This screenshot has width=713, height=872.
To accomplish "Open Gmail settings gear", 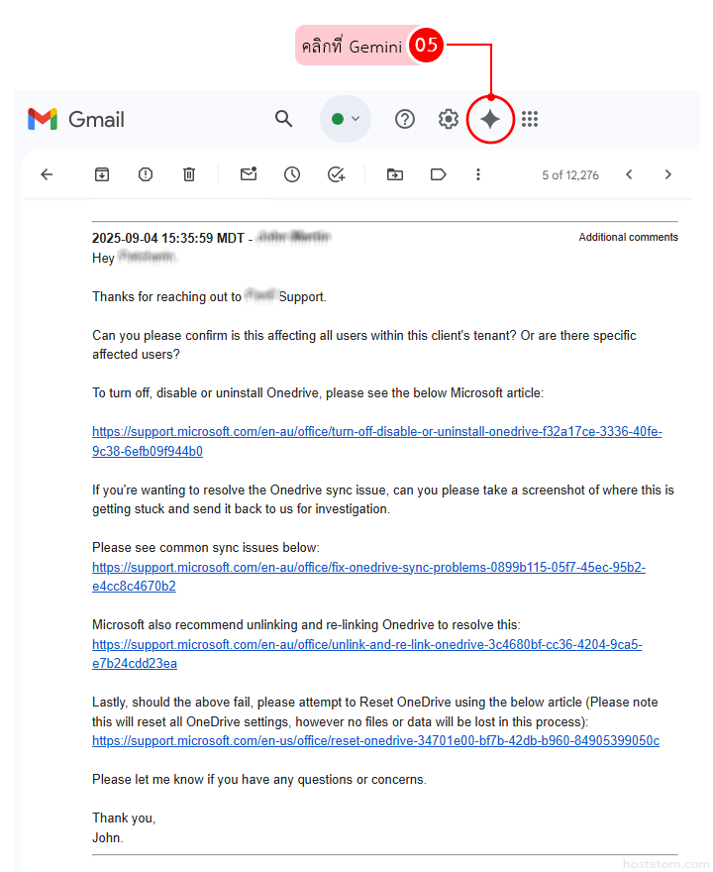I will pos(449,120).
